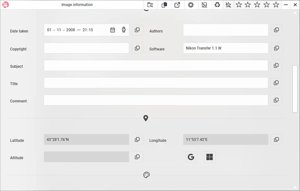This screenshot has height=191, width=300.
Task: Open the calendar date picker for Date taken
Action: [x=112, y=30]
